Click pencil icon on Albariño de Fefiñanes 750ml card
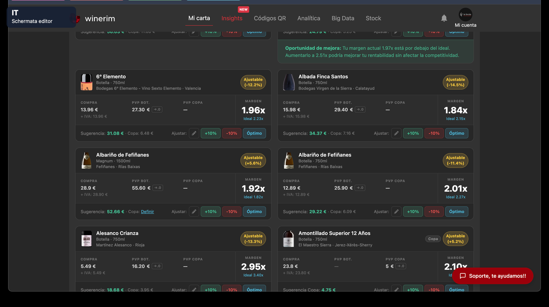Image resolution: width=549 pixels, height=307 pixels. 396,212
